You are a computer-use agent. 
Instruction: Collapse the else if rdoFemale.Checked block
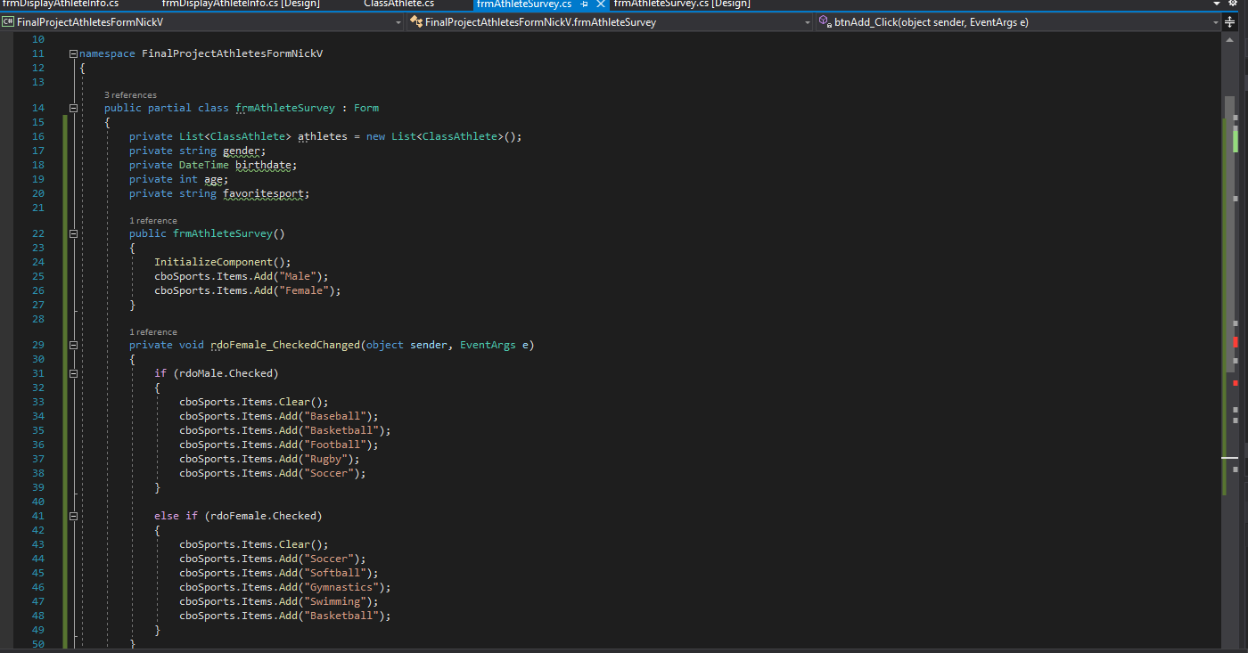(73, 517)
